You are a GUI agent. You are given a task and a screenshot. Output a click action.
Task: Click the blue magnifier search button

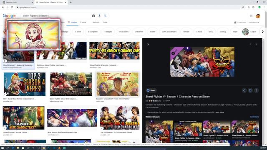pyautogui.click(x=105, y=16)
